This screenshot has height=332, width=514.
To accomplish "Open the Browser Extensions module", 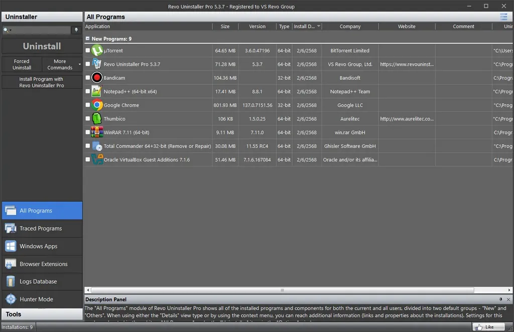I will click(42, 264).
